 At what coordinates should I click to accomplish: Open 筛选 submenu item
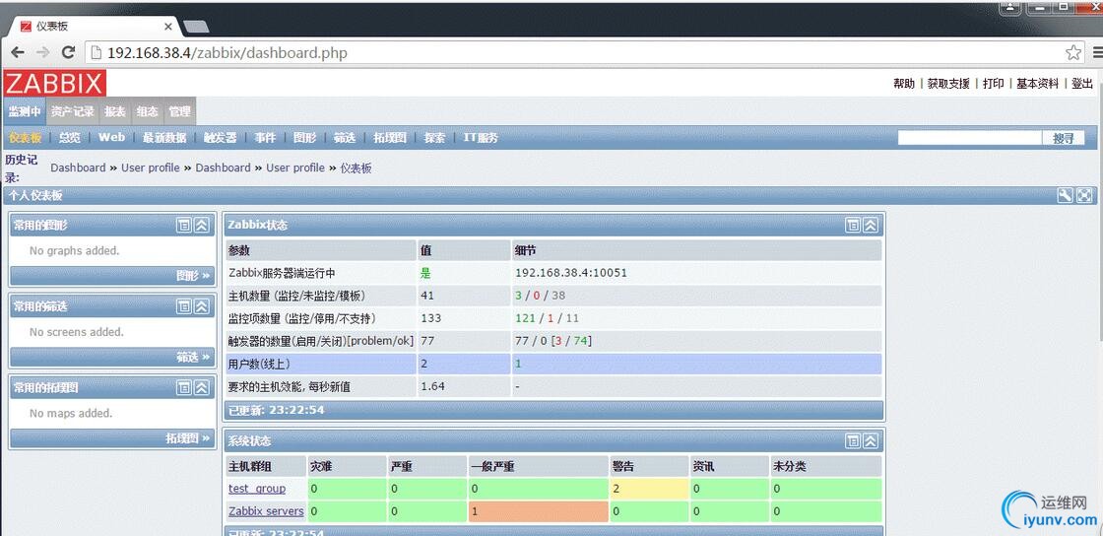click(345, 138)
